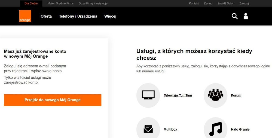Screen dimensions: 272x138
Task: Click the Zaloguj link
Action: coord(244,4)
